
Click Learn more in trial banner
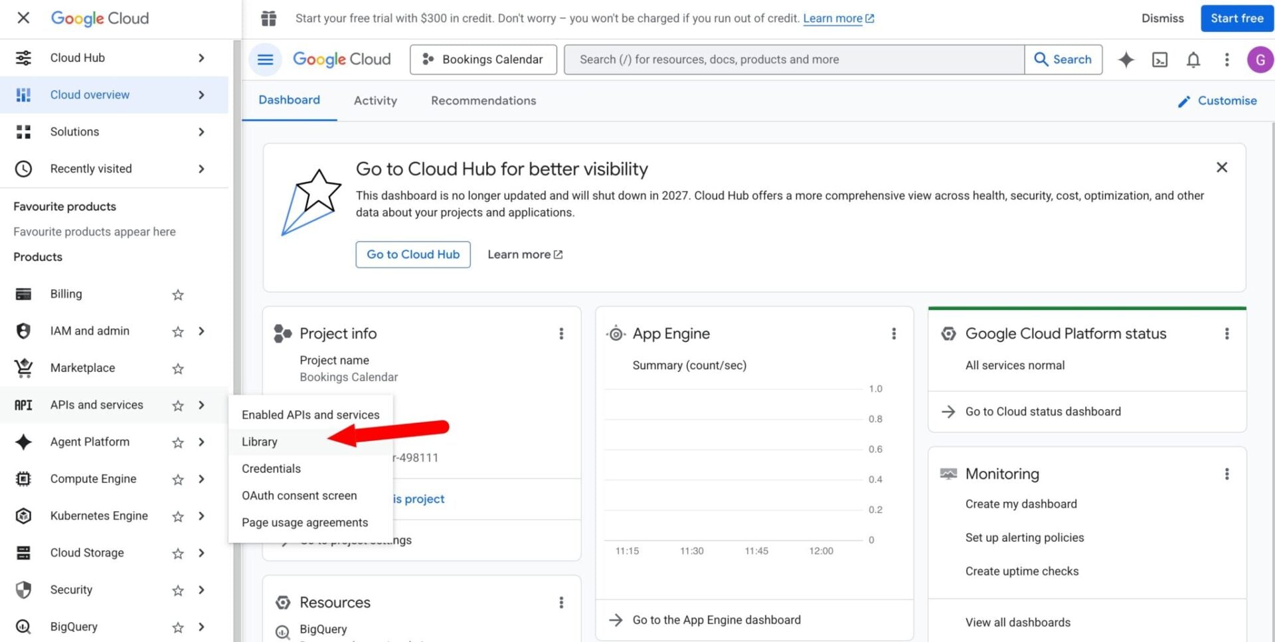click(x=838, y=19)
